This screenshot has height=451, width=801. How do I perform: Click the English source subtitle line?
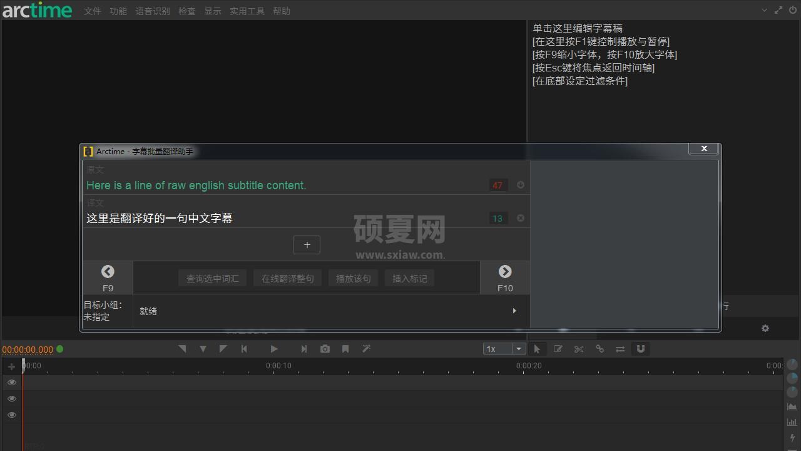click(285, 185)
